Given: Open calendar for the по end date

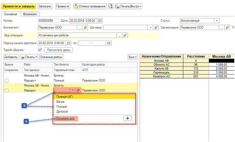Looking at the screenshot, I should coord(109,43).
